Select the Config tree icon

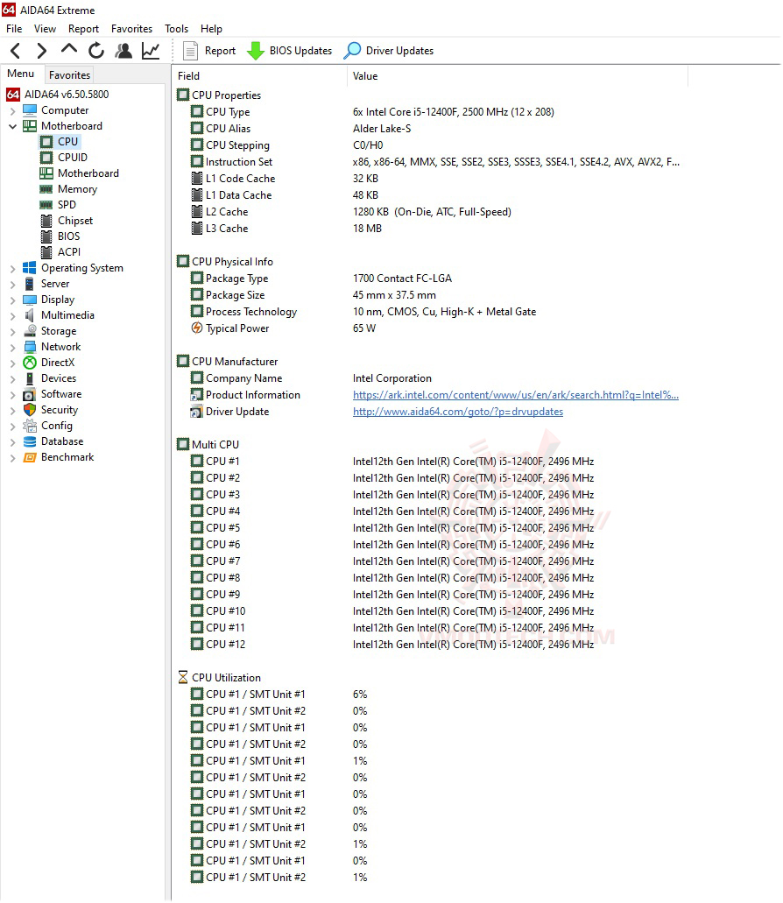coord(30,426)
